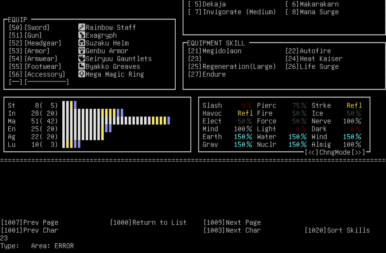386x253 pixels.
Task: Click the [1007] Prev Page command
Action: (x=29, y=222)
